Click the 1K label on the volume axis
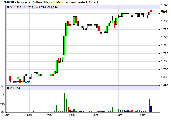The height and width of the screenshot is (123, 171). click(3, 95)
